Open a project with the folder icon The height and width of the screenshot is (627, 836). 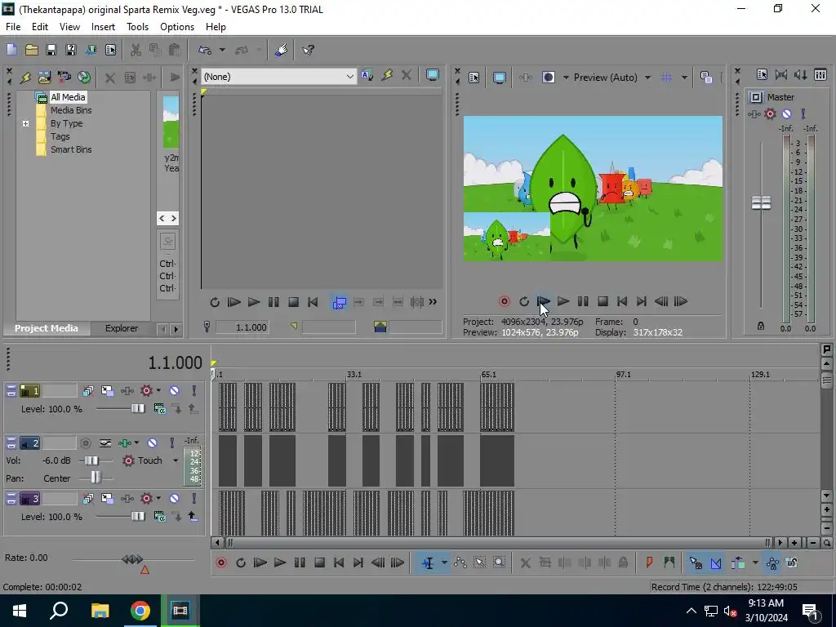point(32,50)
